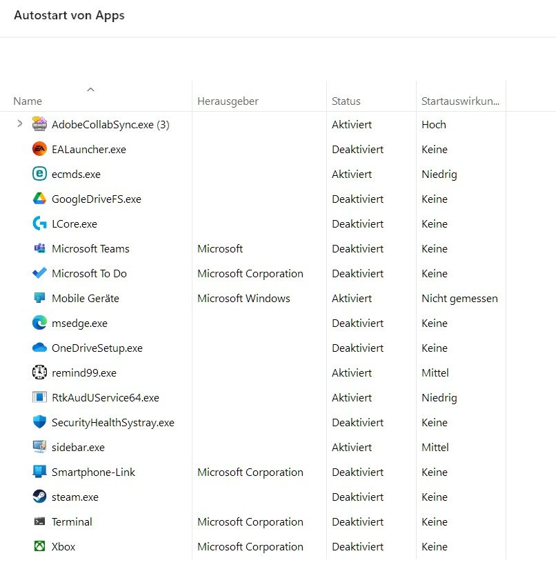Click the sort arrow above Name
This screenshot has width=556, height=578.
pos(90,89)
